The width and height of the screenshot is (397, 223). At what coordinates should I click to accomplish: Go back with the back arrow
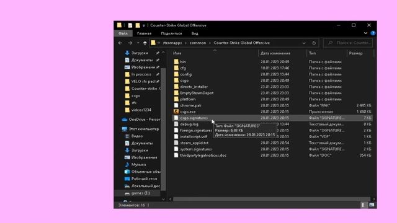(120, 43)
